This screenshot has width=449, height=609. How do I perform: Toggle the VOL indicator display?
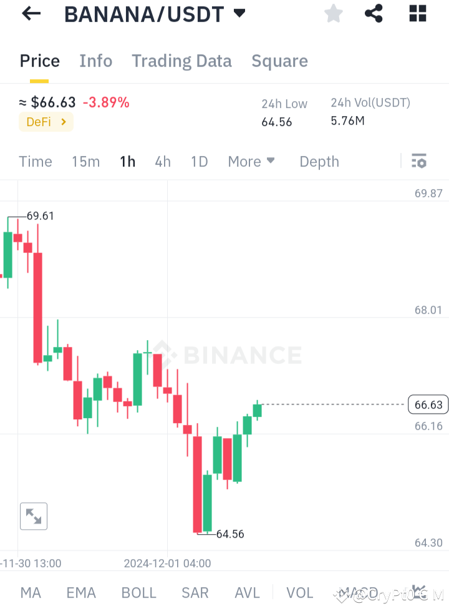300,592
